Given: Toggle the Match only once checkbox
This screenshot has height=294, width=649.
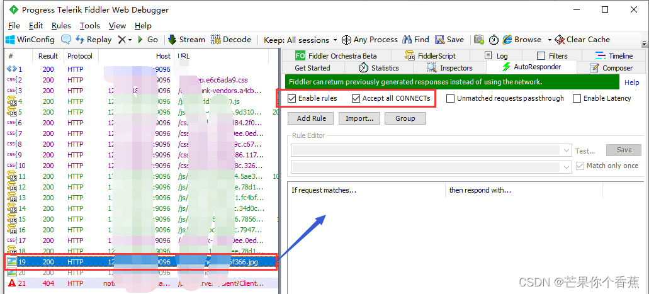Looking at the screenshot, I should (580, 166).
